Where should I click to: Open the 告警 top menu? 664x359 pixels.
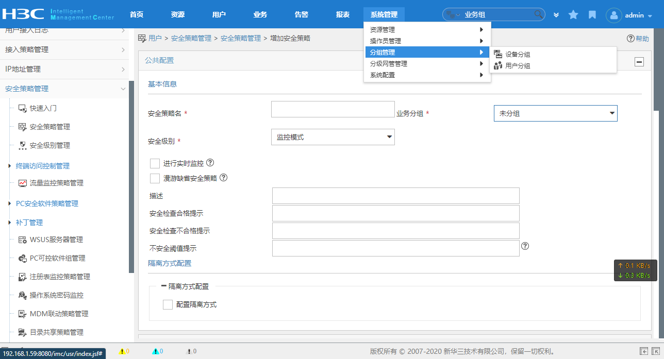click(x=302, y=15)
